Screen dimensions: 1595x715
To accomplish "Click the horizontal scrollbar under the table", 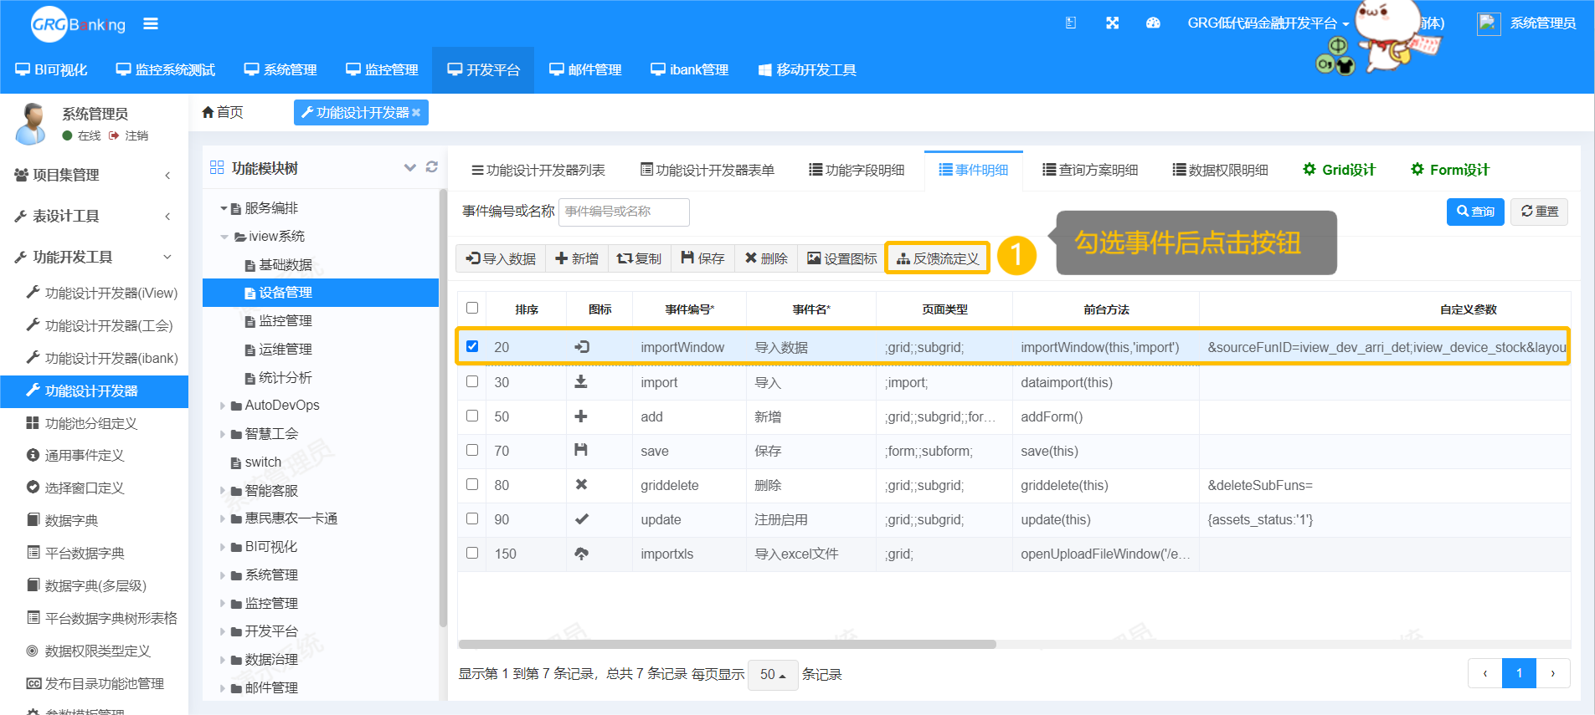I will pyautogui.click(x=727, y=644).
